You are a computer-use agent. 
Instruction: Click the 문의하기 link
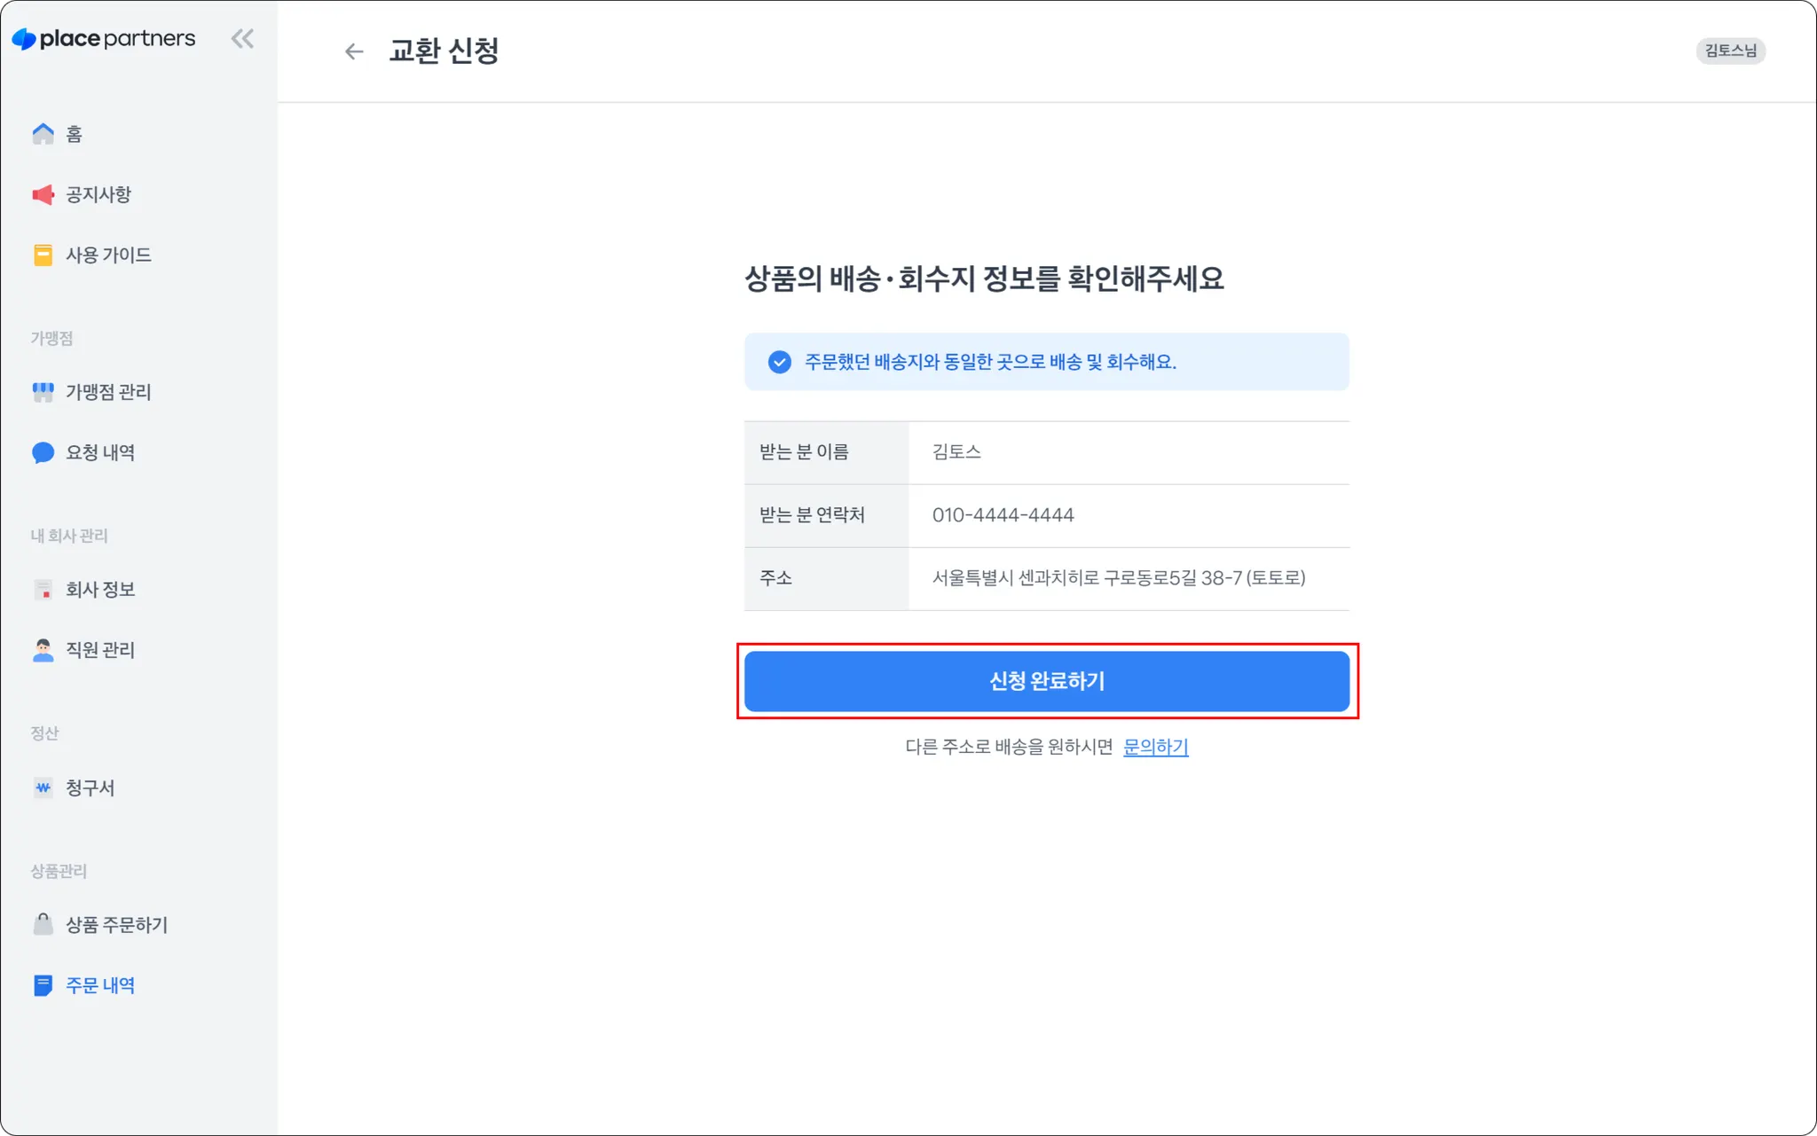[1155, 747]
